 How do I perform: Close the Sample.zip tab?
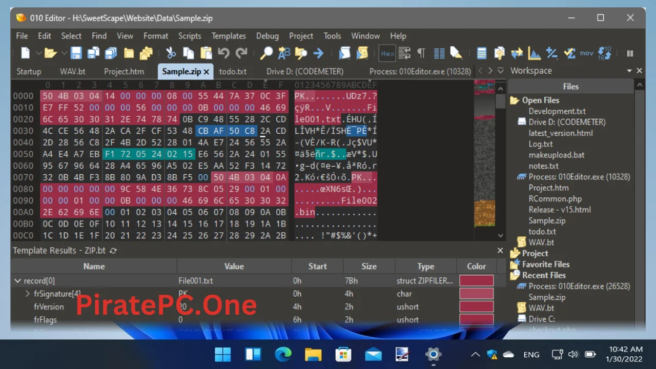pos(207,72)
